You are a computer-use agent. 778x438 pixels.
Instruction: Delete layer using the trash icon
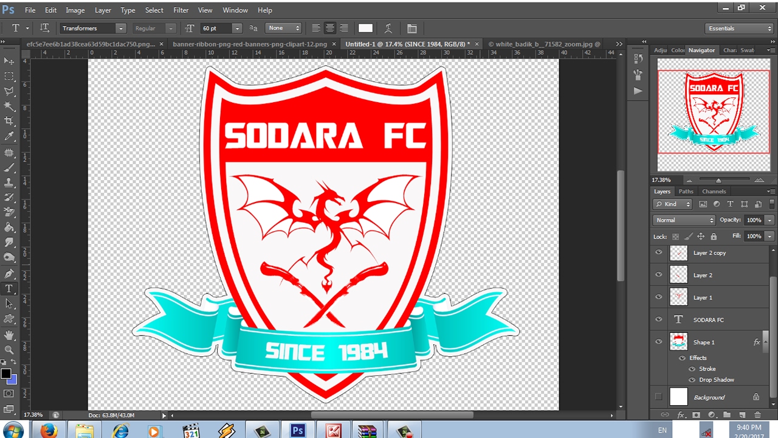(757, 415)
